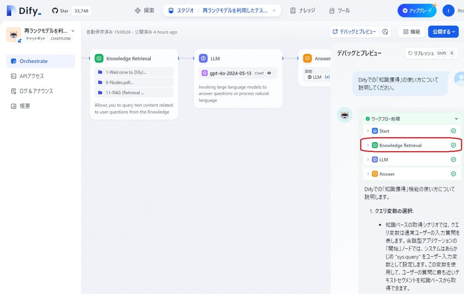Click the アップグレード button
Viewport: 464px width, 294px height.
[417, 10]
